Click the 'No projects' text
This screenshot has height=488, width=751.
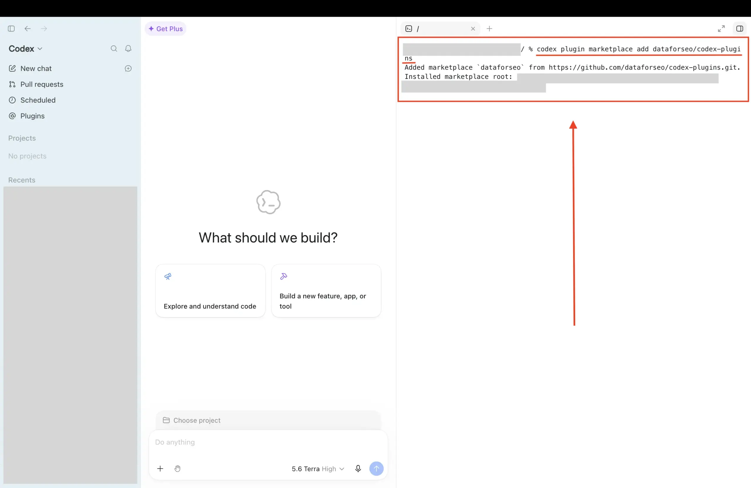(28, 156)
